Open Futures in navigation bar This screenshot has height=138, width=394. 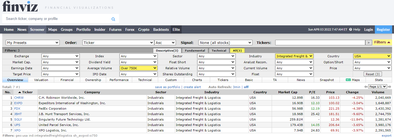[x=115, y=29]
